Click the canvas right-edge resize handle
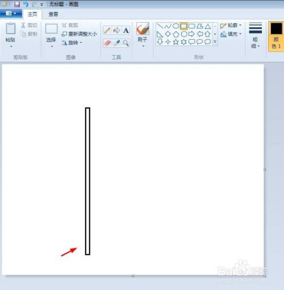This screenshot has width=284, height=290. point(265,170)
